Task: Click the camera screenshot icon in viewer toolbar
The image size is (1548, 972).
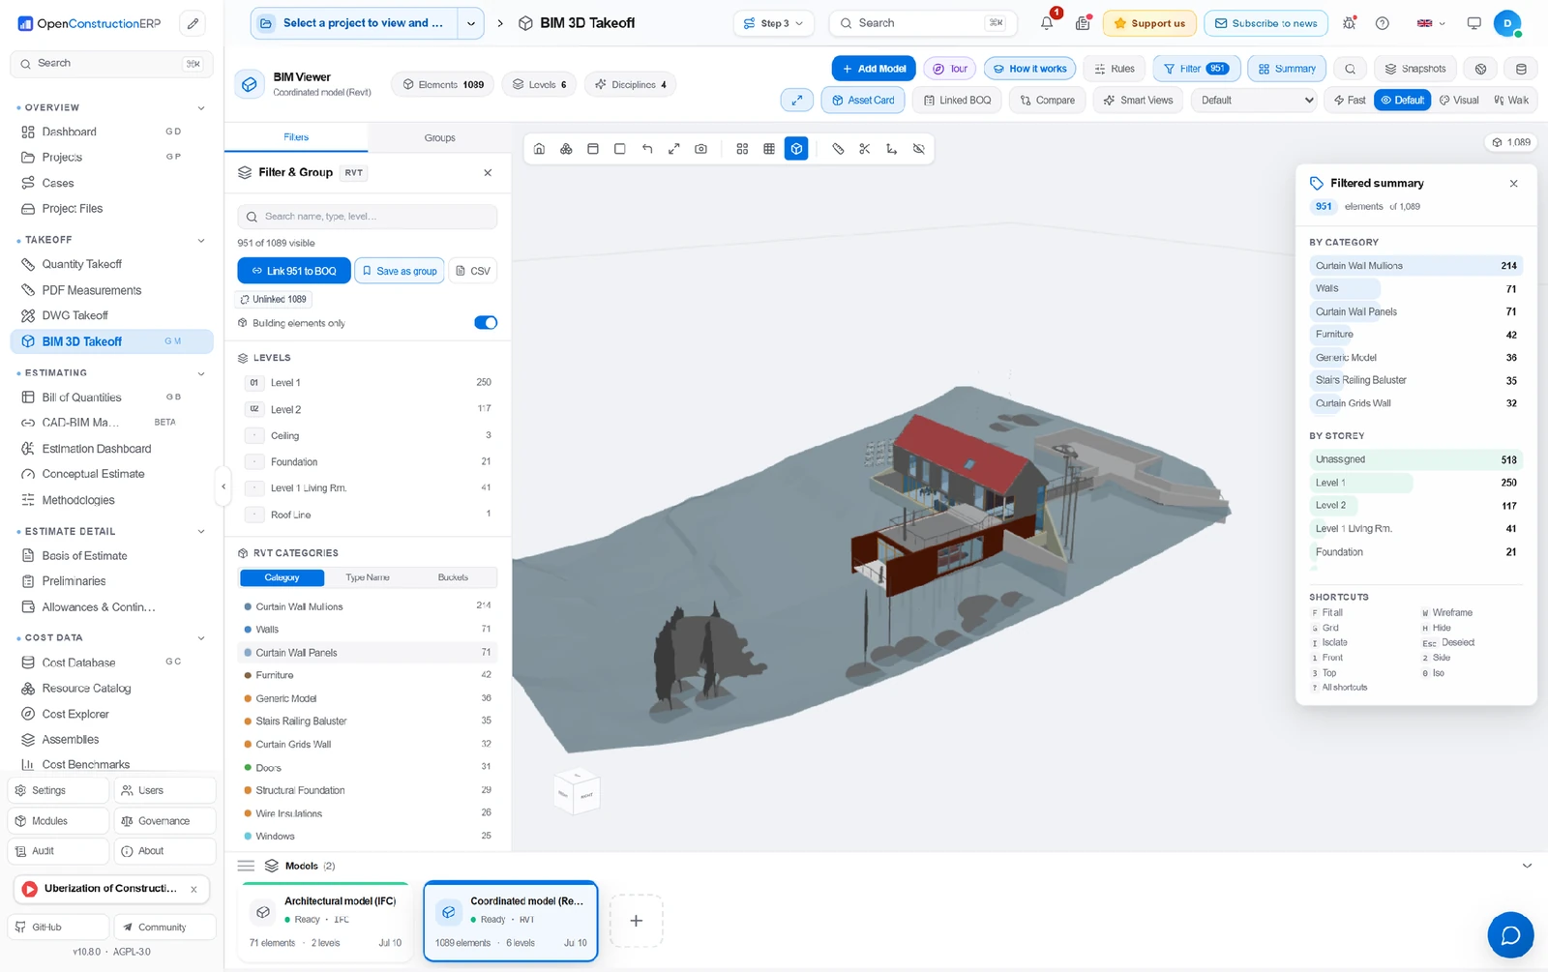Action: click(701, 149)
